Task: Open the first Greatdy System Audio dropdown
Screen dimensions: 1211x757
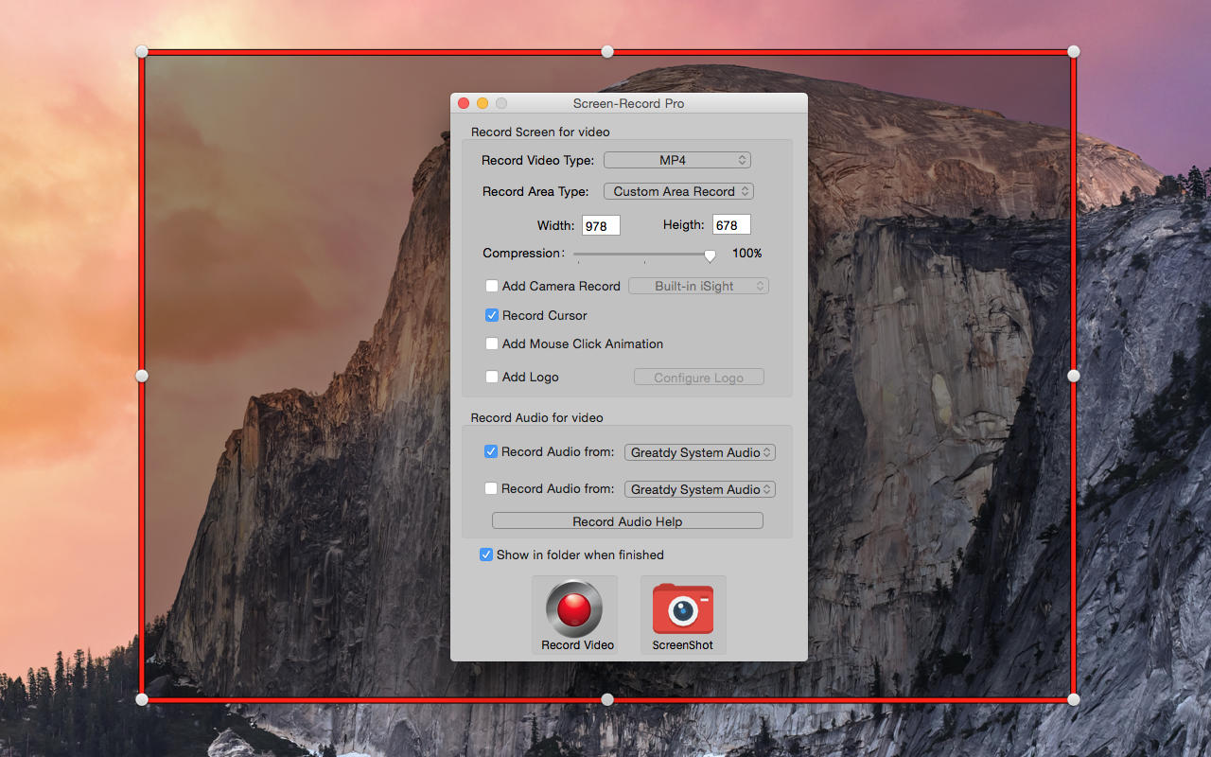Action: coord(700,452)
